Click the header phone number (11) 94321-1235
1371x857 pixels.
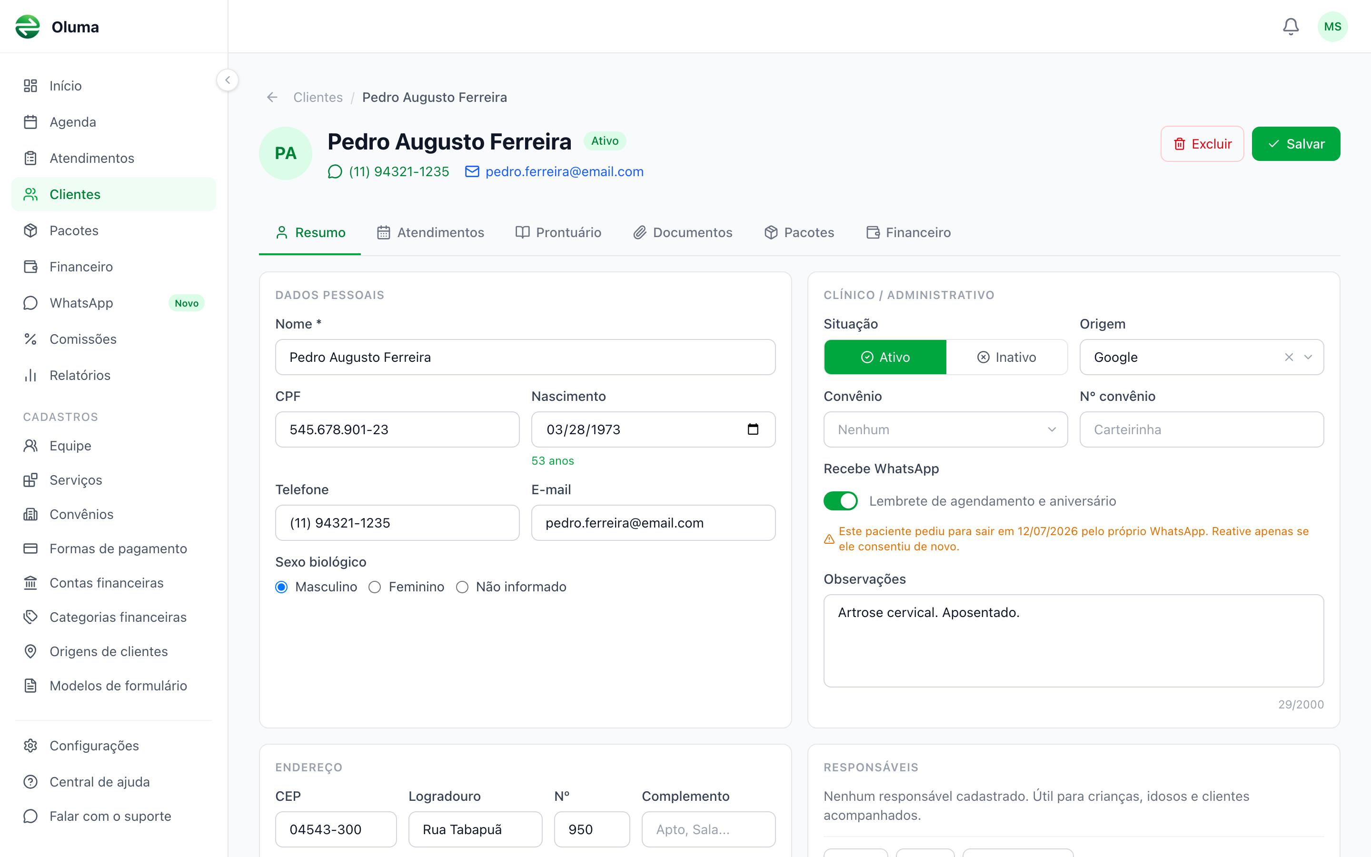click(399, 172)
